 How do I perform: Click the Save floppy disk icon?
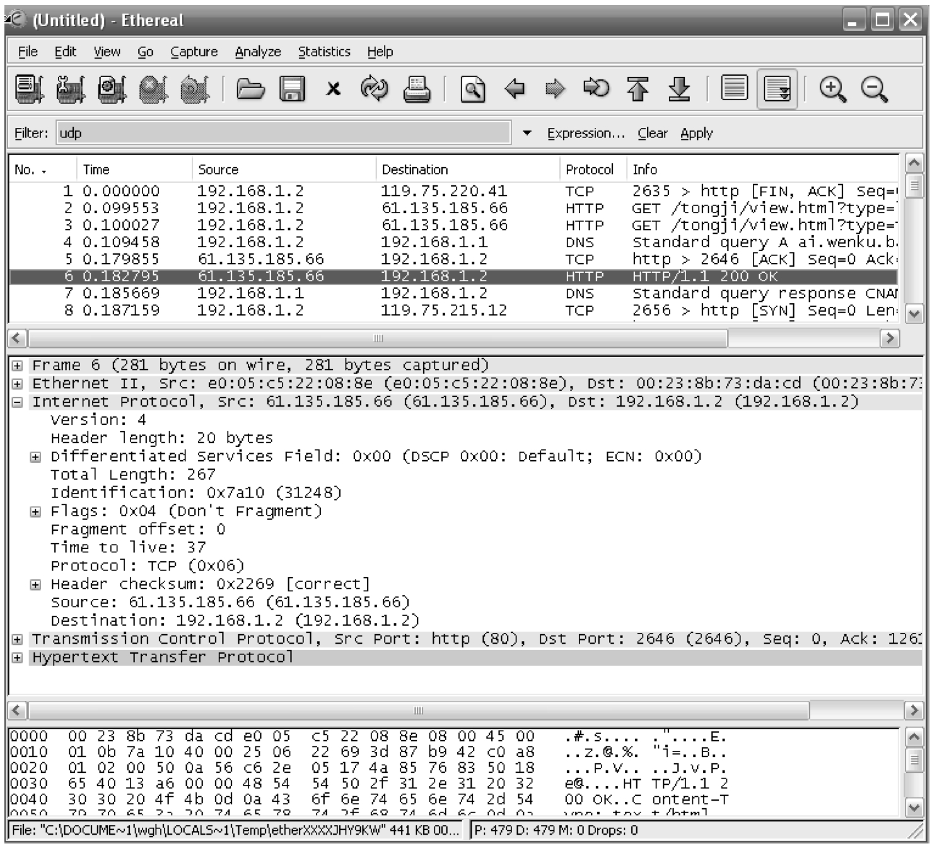coord(292,89)
